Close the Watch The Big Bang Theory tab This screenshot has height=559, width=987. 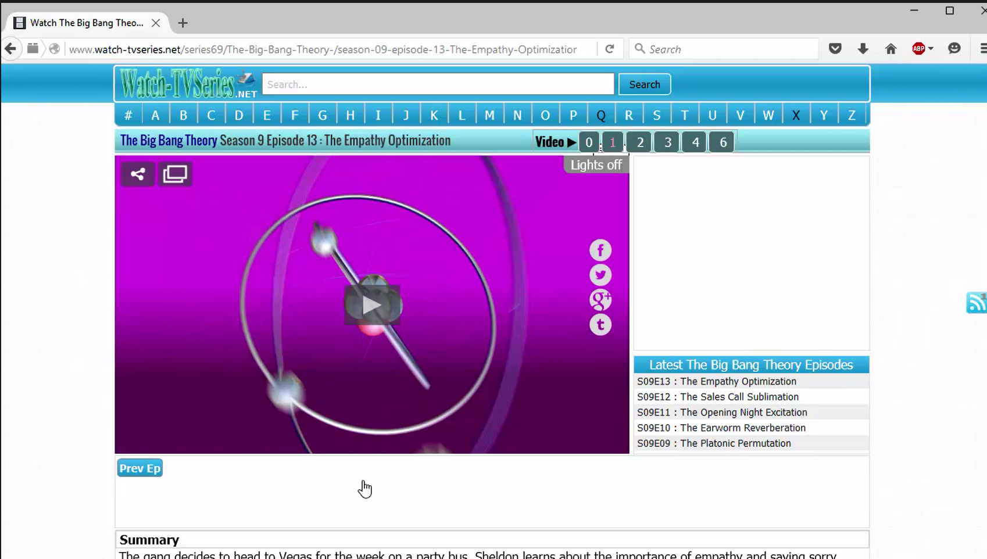click(x=156, y=23)
